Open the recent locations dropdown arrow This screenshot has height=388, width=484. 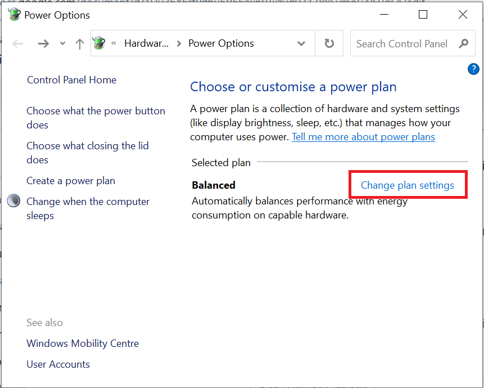(x=62, y=44)
